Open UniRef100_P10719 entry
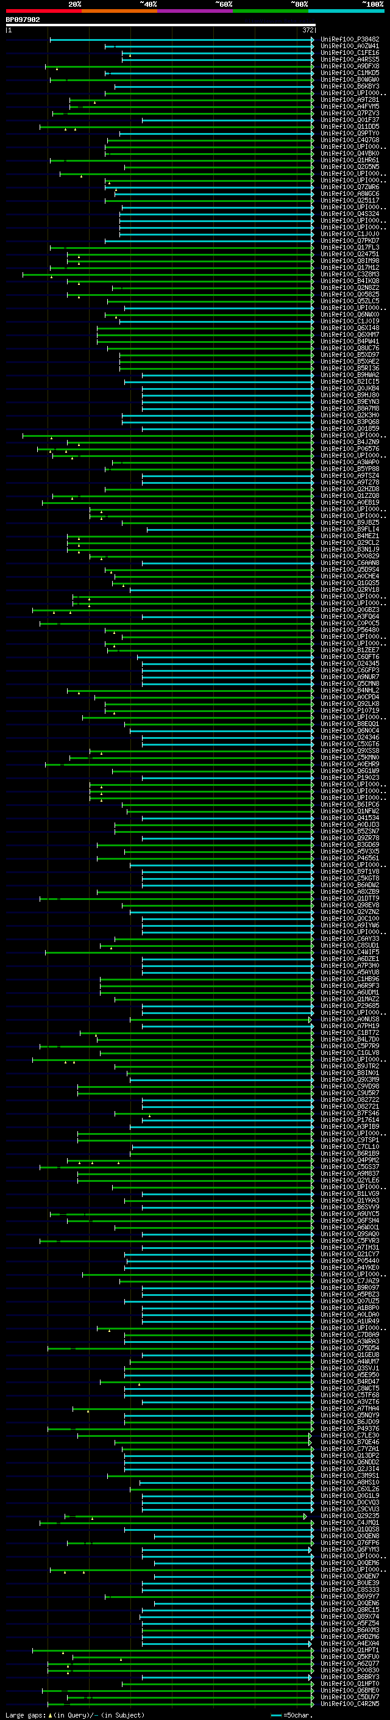 coord(349,710)
